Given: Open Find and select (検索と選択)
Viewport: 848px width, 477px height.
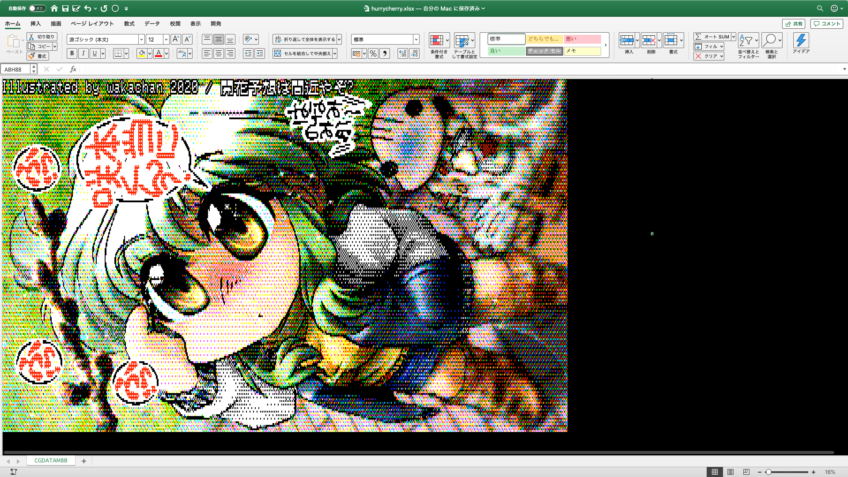Looking at the screenshot, I should (772, 45).
